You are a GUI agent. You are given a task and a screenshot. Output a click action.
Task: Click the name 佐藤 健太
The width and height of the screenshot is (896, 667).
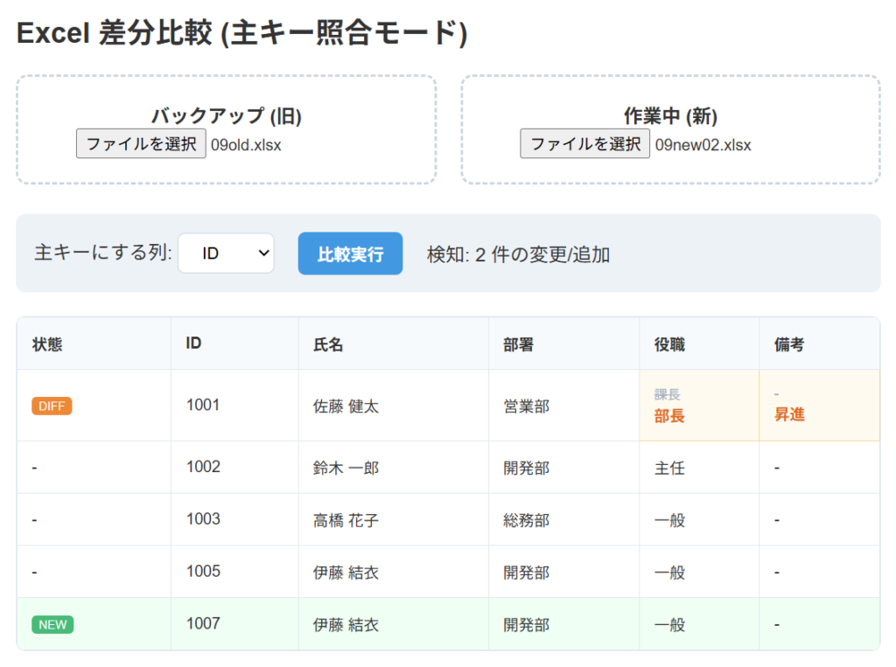point(346,406)
